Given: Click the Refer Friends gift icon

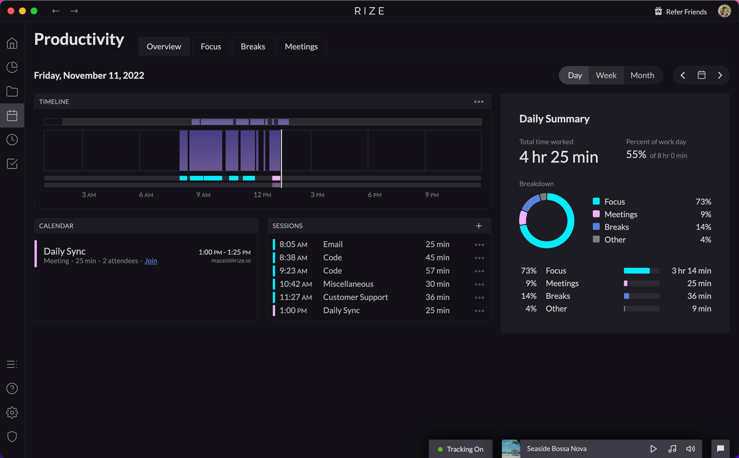Looking at the screenshot, I should [x=658, y=11].
